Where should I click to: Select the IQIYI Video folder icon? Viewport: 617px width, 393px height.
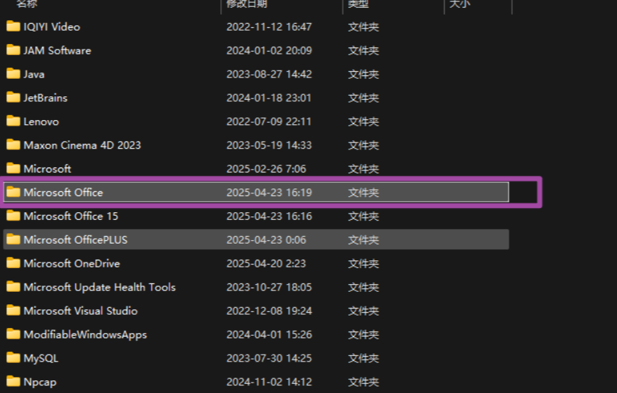click(x=13, y=27)
